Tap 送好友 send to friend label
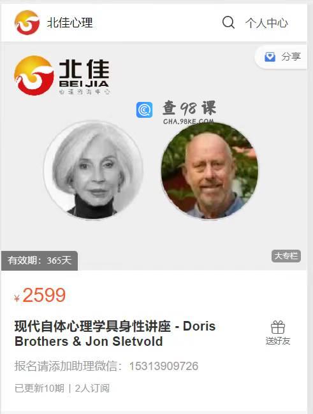Image resolution: width=313 pixels, height=414 pixels. [278, 341]
